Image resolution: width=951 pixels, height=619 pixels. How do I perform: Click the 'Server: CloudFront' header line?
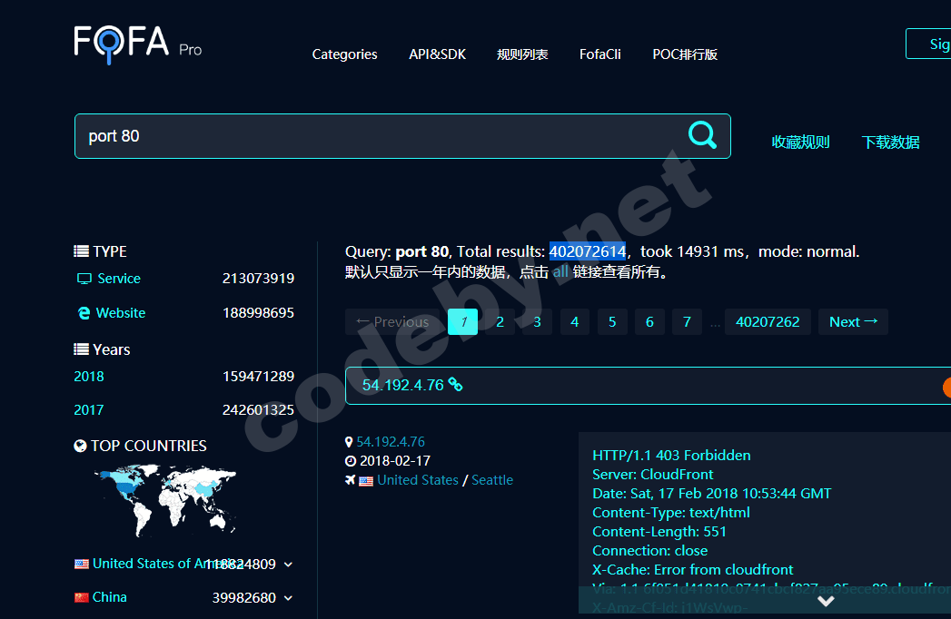point(652,475)
